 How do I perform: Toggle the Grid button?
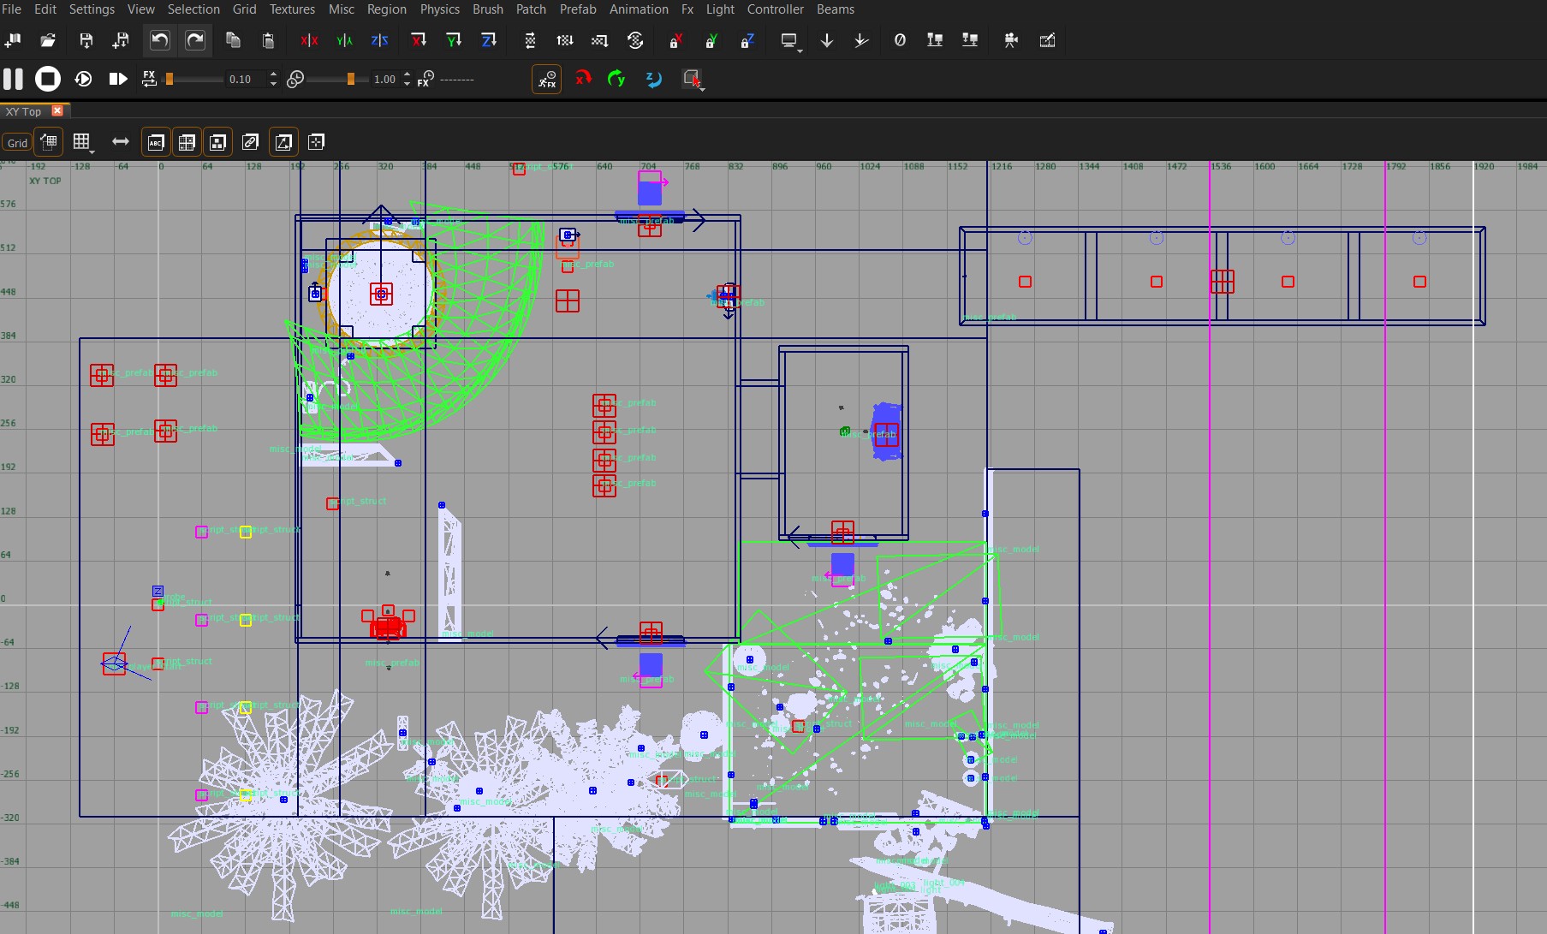pyautogui.click(x=17, y=143)
